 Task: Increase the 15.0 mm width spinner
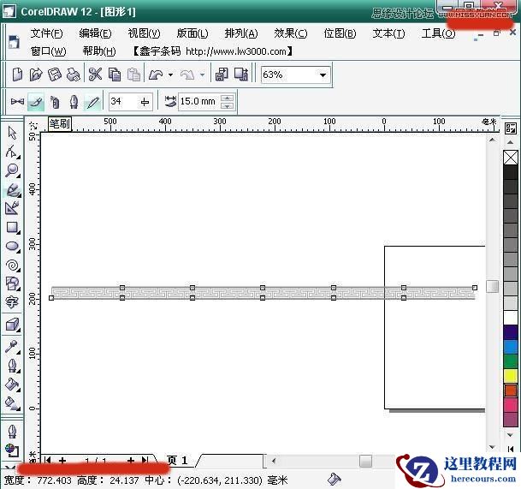coord(227,98)
